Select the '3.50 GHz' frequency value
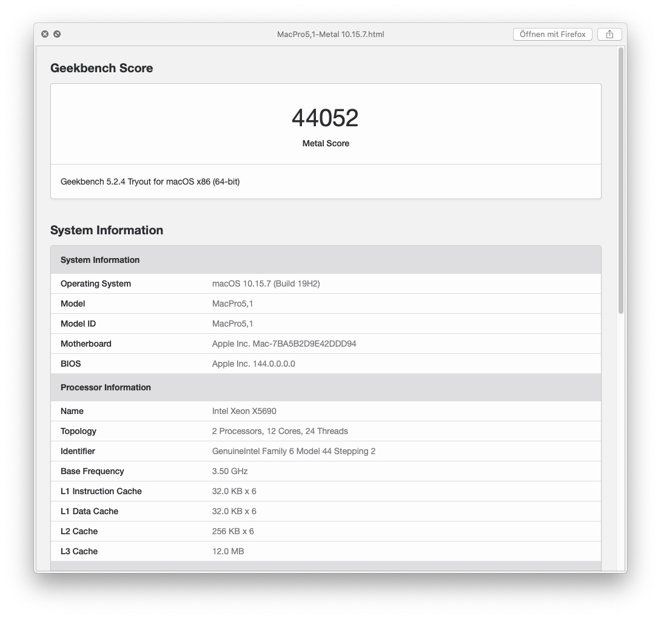 [x=230, y=471]
